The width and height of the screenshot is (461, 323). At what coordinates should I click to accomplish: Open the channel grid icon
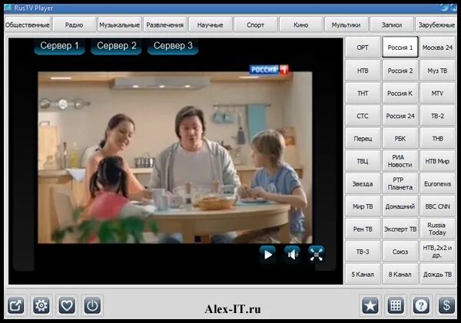396,305
